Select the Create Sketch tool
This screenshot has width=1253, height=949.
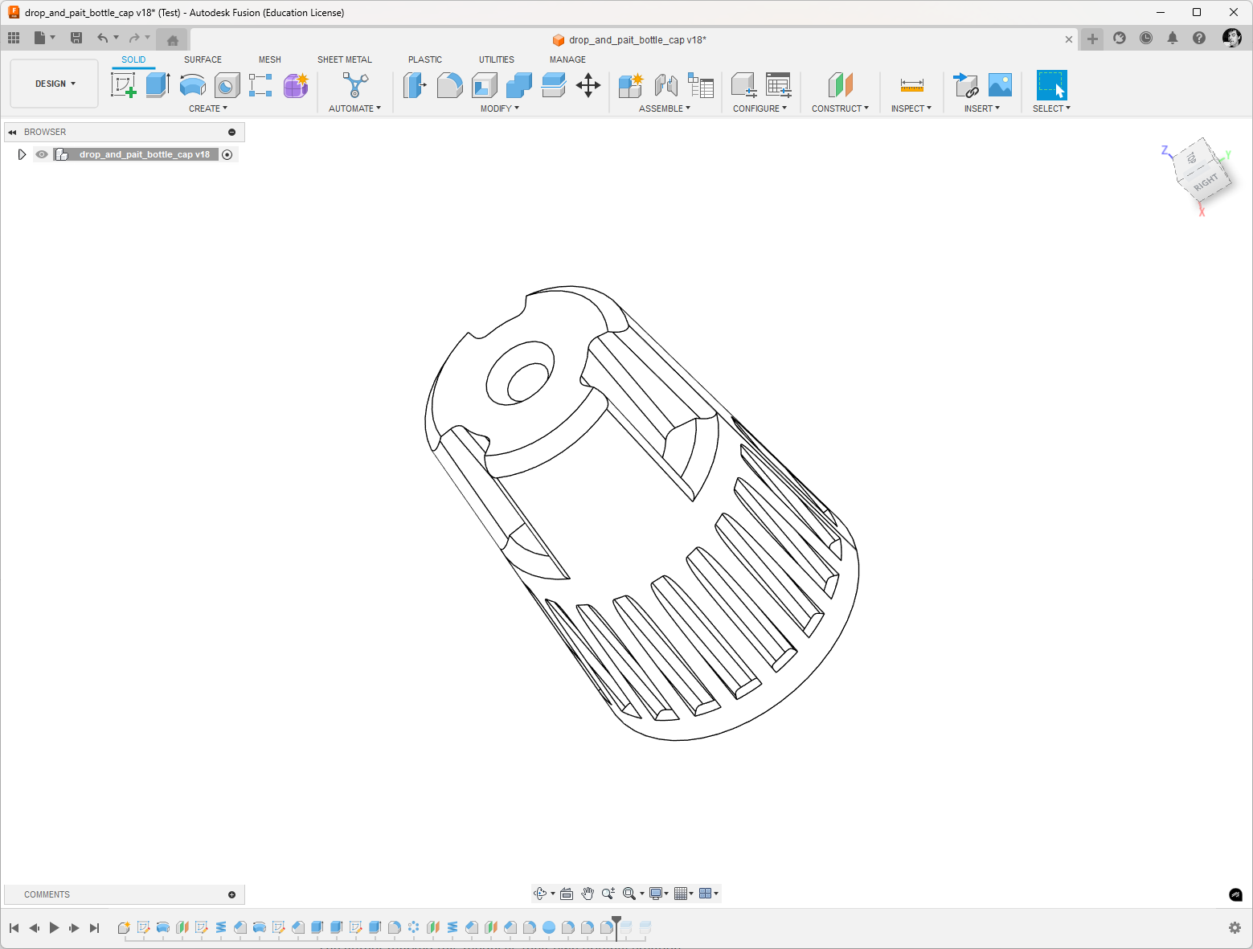click(x=123, y=85)
